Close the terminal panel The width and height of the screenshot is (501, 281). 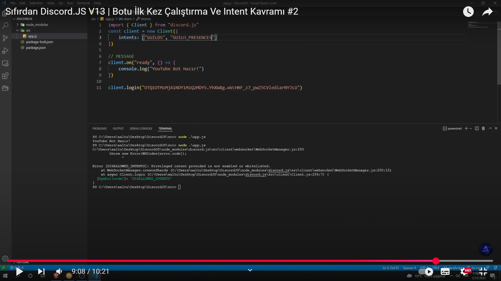tap(496, 128)
